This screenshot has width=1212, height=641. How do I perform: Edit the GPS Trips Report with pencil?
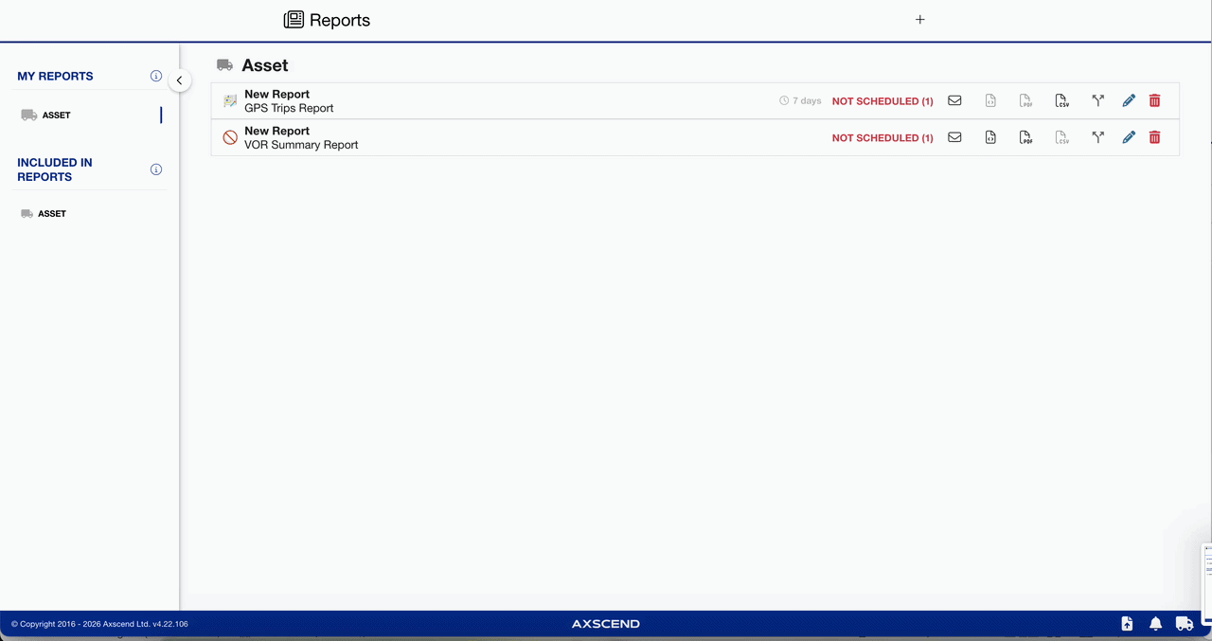click(1129, 100)
